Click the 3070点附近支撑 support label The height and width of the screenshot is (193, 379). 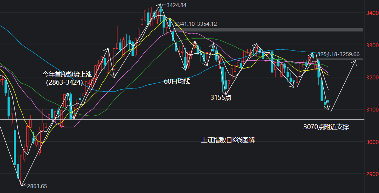tap(326, 127)
